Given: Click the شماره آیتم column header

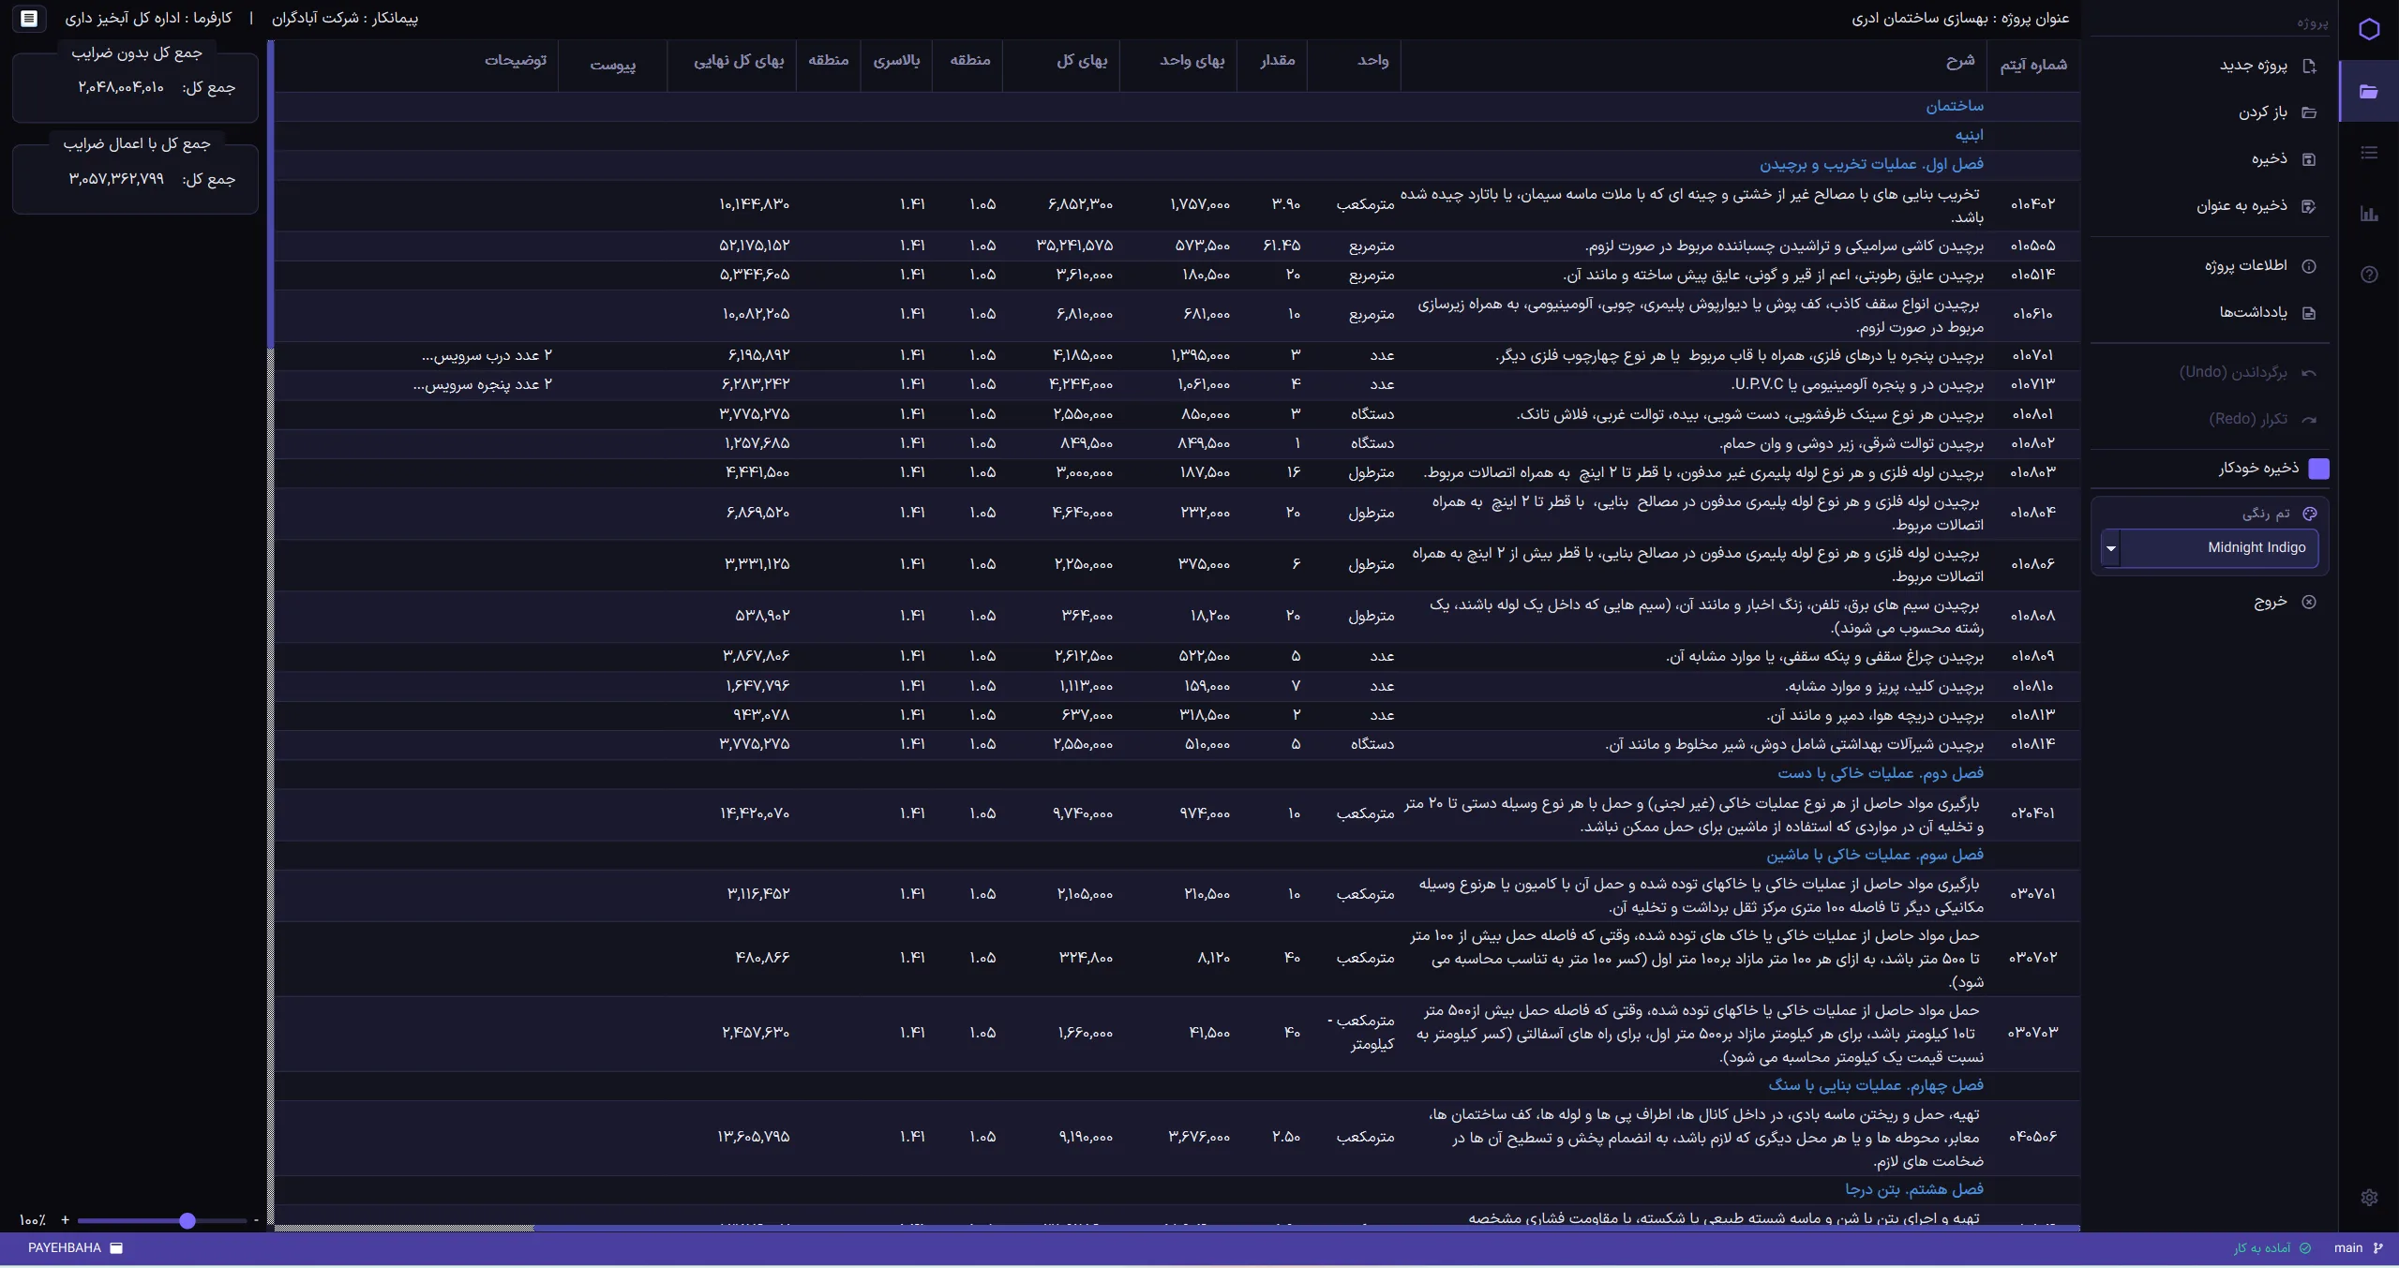Looking at the screenshot, I should [2033, 66].
